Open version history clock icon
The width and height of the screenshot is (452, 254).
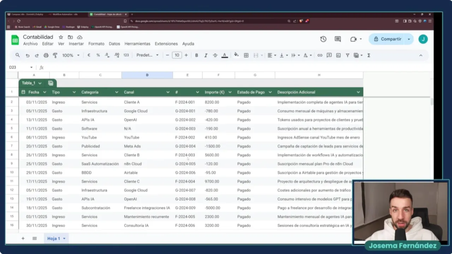pos(323,39)
